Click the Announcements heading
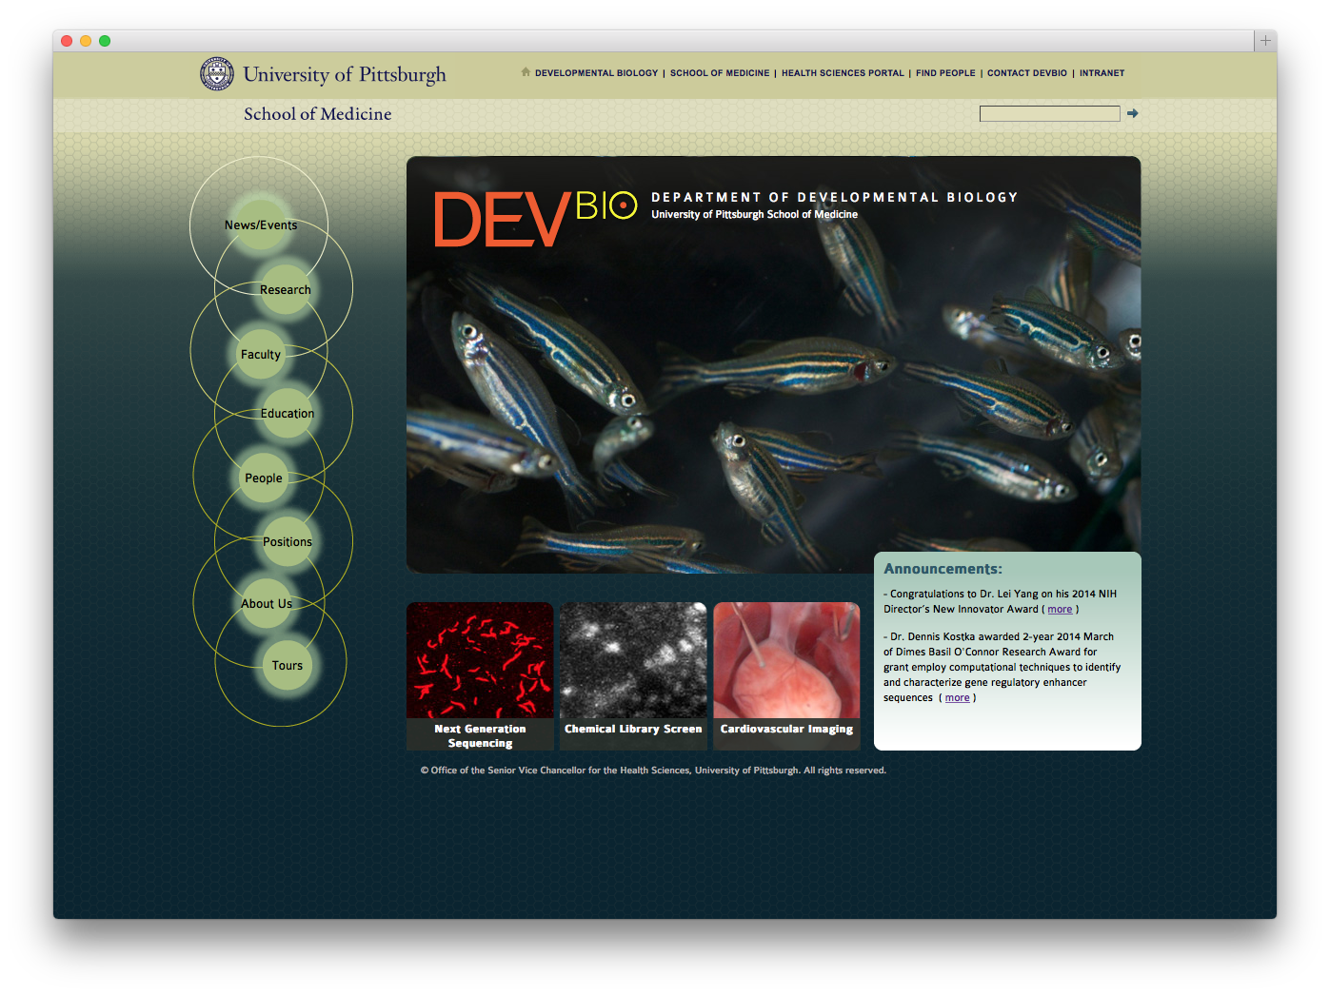Screen dimensions: 1330x995 (x=943, y=569)
